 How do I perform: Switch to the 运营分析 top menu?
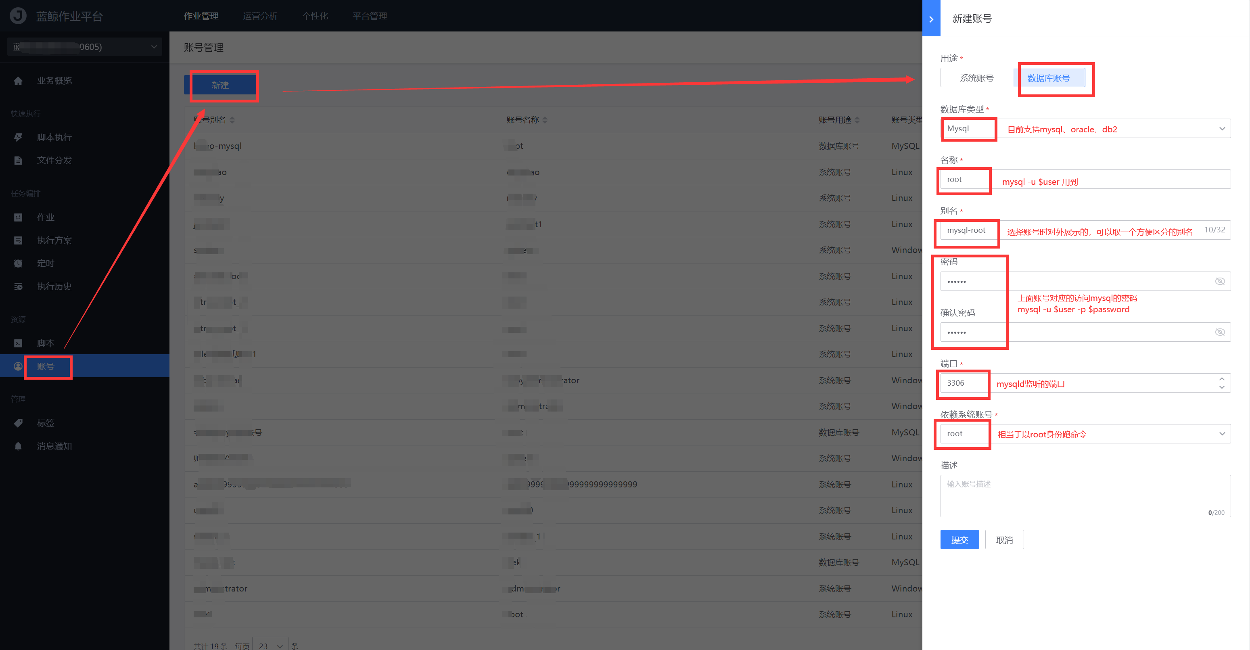[260, 16]
